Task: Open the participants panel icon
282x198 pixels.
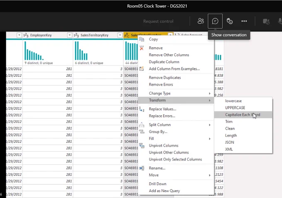Action: 201,21
